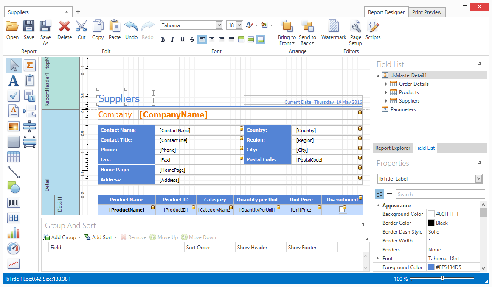This screenshot has height=287, width=492.
Task: Click the Foreground Color blue swatch
Action: click(431, 267)
